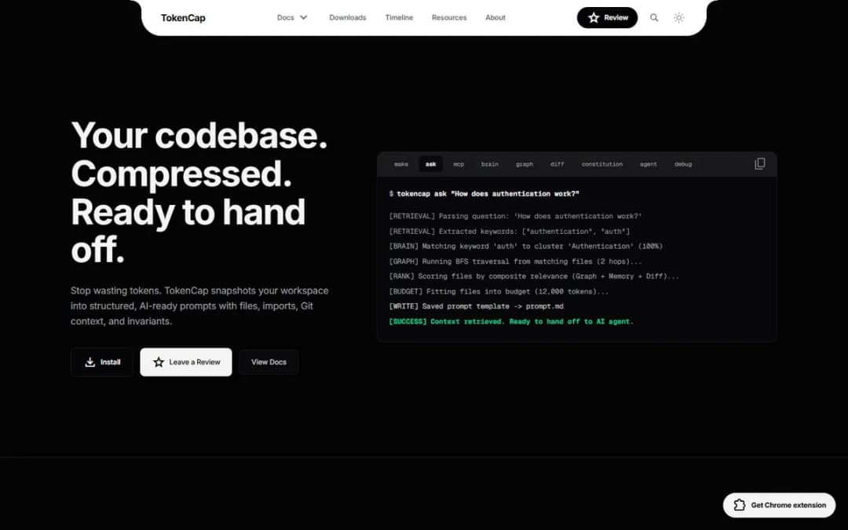Select the make tab in terminal

pyautogui.click(x=401, y=164)
